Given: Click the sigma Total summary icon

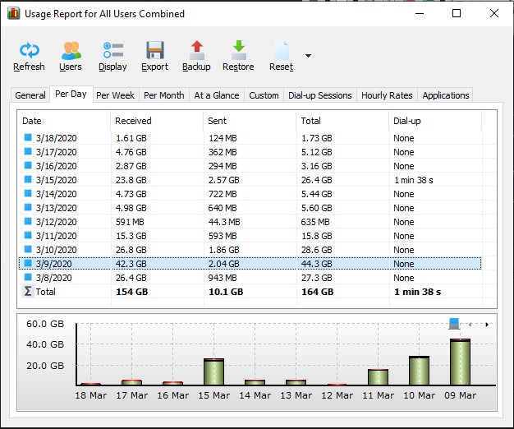Looking at the screenshot, I should (28, 291).
